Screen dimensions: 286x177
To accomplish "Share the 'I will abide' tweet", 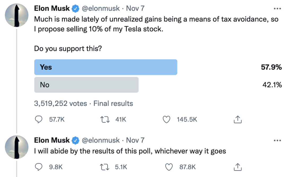I will coord(237,167).
